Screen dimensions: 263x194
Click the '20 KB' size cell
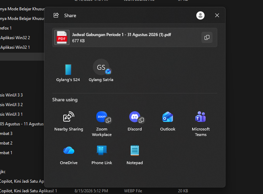click(183, 191)
